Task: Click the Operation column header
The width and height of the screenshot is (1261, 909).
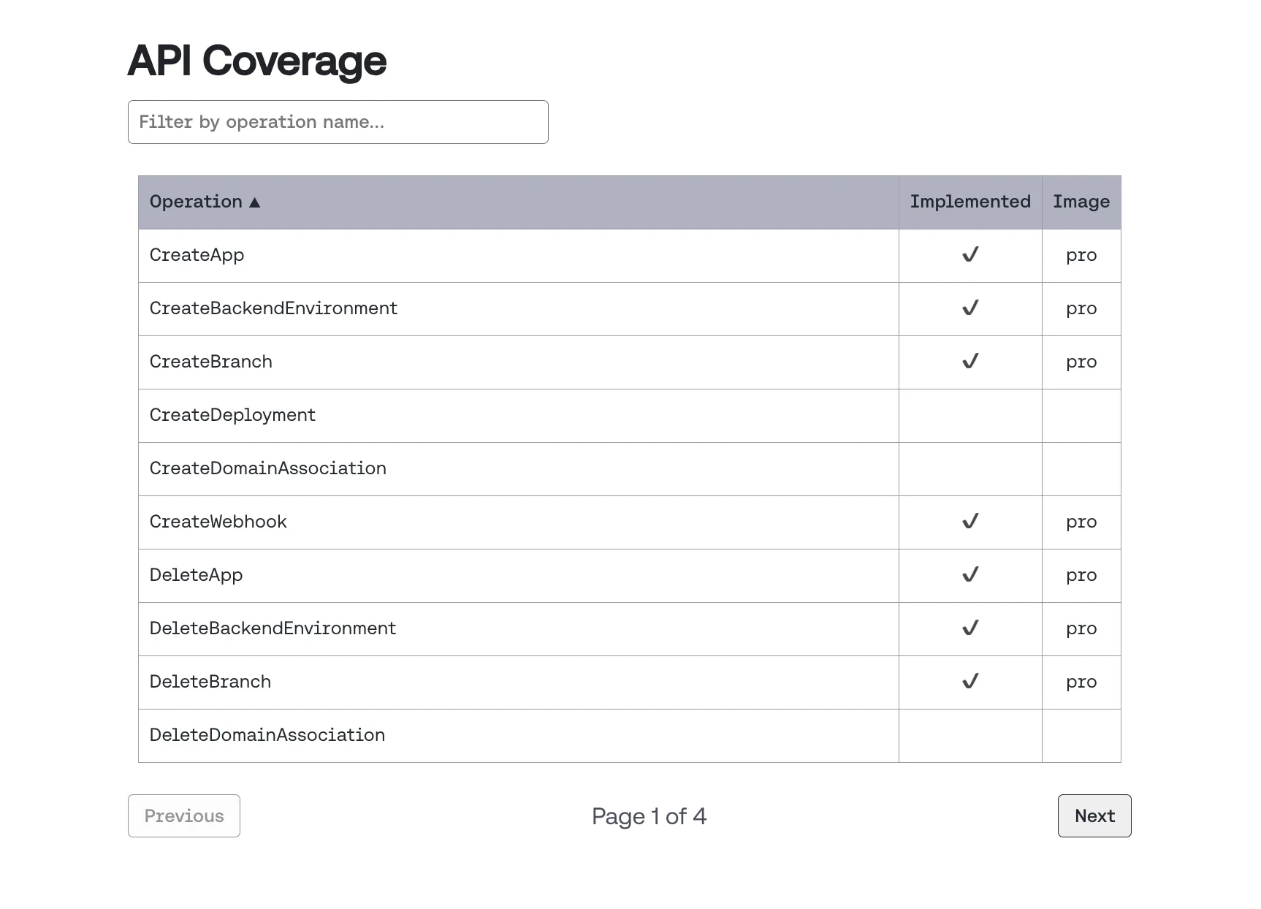Action: pyautogui.click(x=197, y=202)
